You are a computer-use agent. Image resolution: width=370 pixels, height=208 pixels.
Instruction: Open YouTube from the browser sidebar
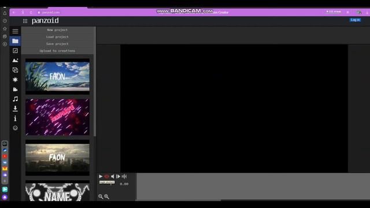pos(5,156)
